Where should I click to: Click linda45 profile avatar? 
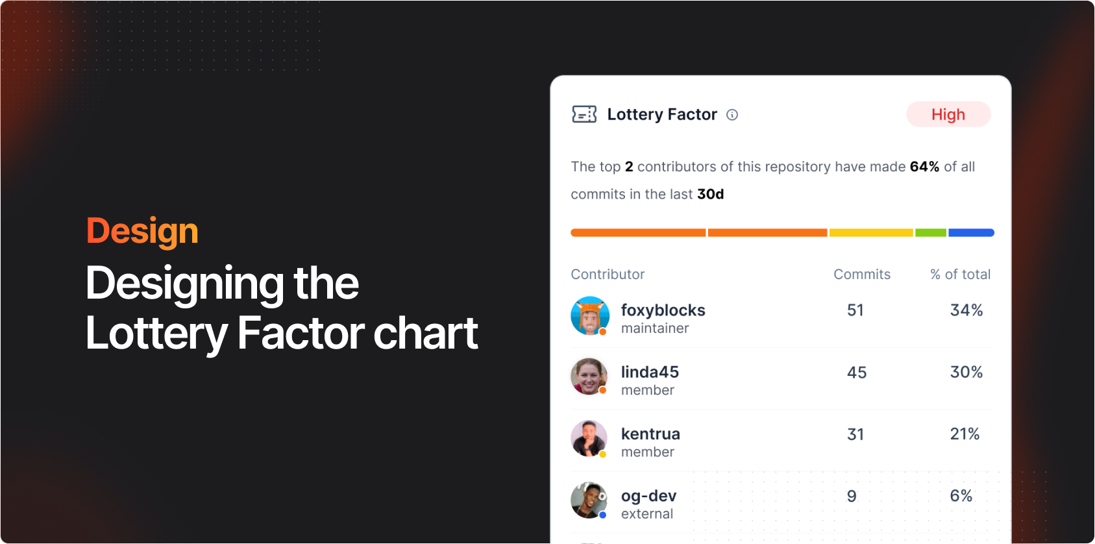(x=589, y=377)
